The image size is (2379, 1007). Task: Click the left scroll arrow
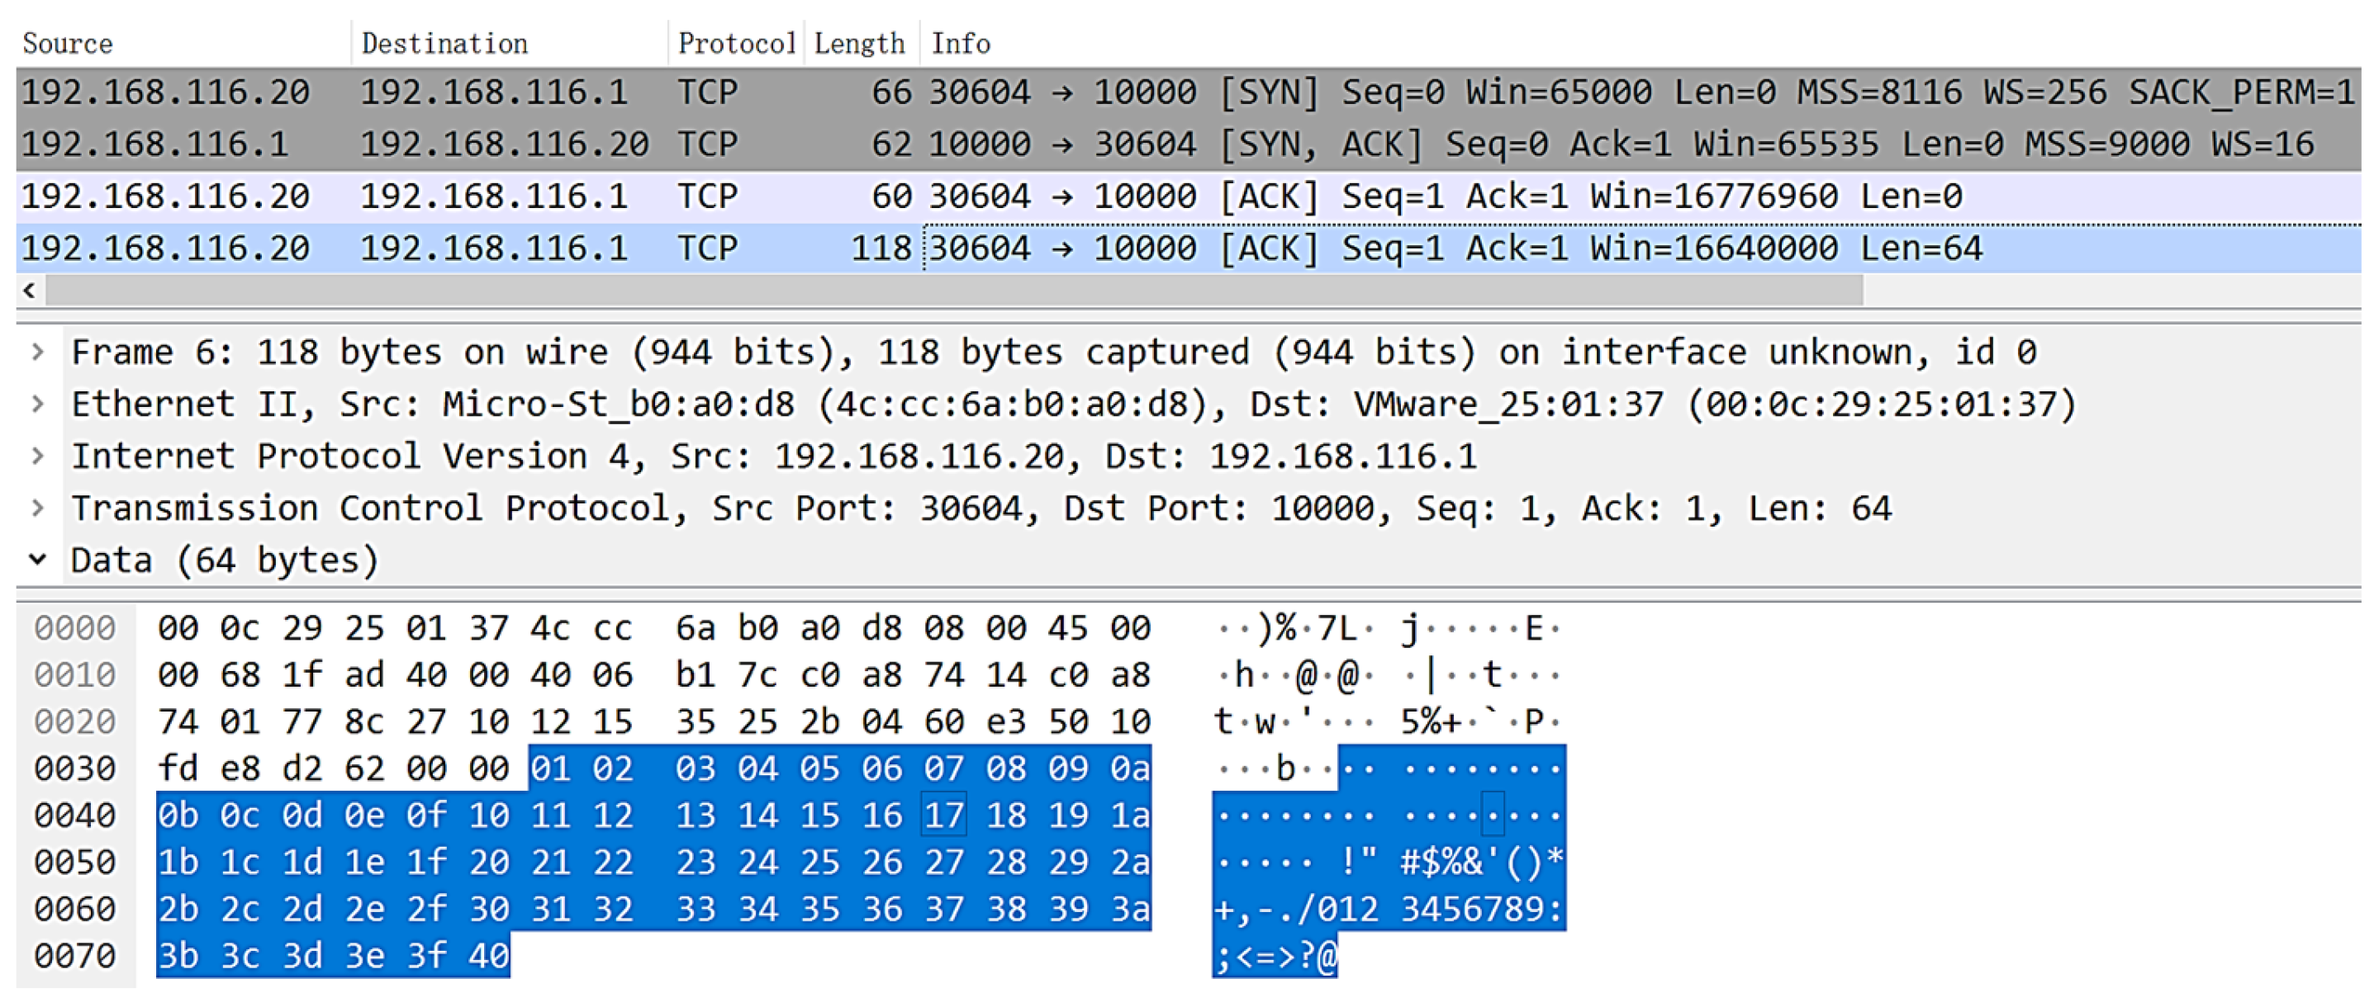[30, 291]
